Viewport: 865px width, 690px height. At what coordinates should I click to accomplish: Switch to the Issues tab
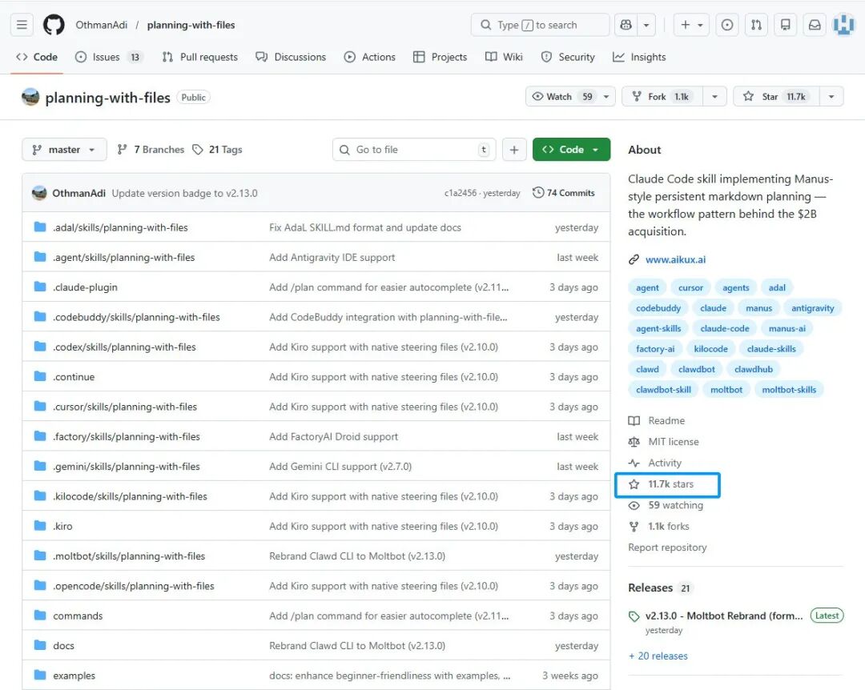tap(107, 57)
